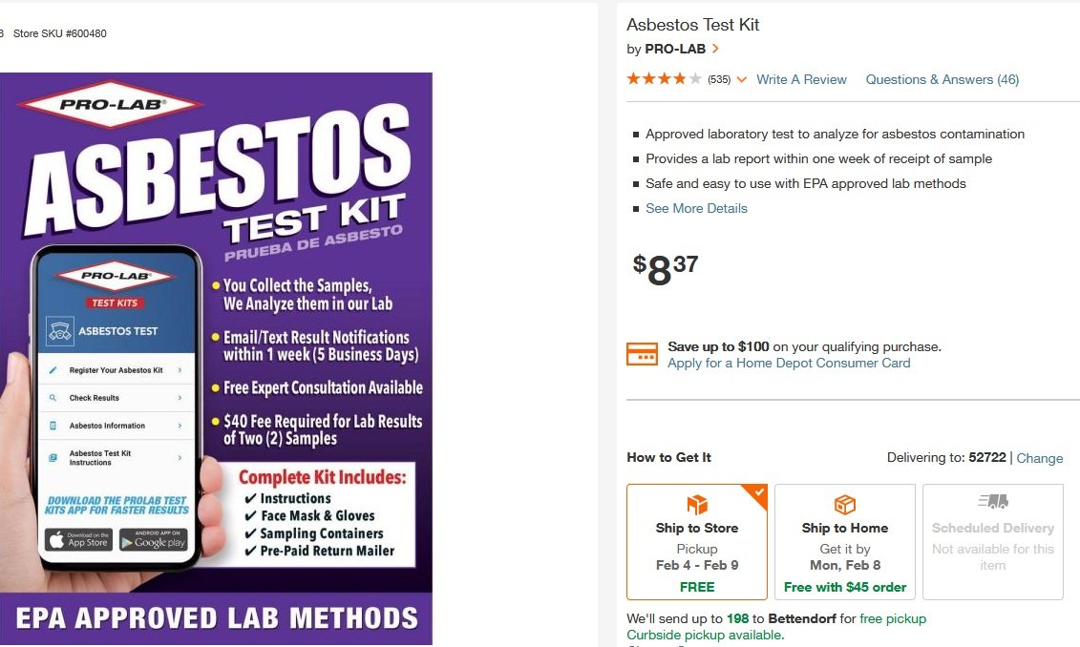The image size is (1080, 647).
Task: Click the orange star rating icons
Action: pyautogui.click(x=664, y=79)
